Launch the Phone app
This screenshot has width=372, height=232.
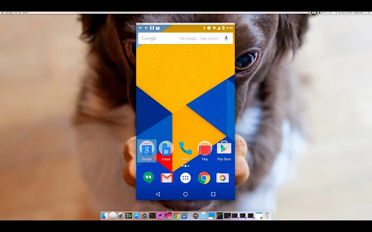click(185, 151)
